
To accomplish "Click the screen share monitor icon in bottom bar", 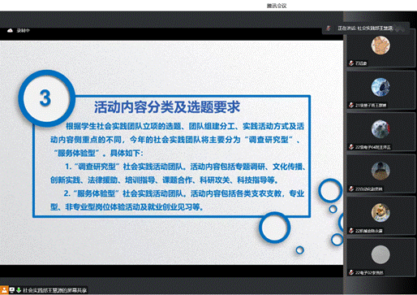I will point(12,290).
